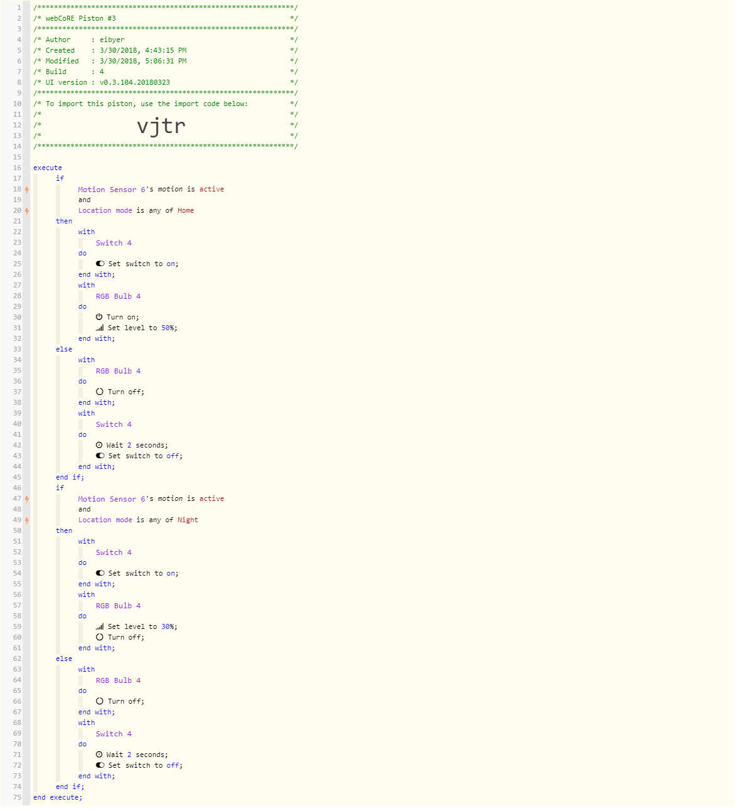Click the toggle icon on line 54

[100, 573]
